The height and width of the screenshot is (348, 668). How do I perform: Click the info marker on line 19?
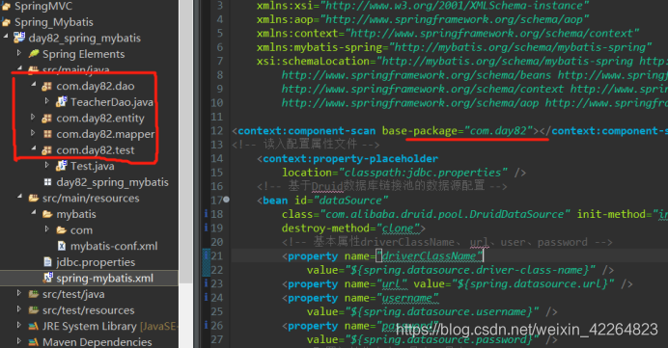point(207,228)
